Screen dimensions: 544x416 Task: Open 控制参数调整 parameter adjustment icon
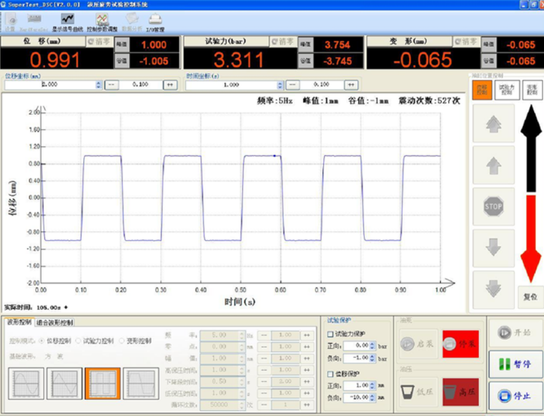[102, 22]
